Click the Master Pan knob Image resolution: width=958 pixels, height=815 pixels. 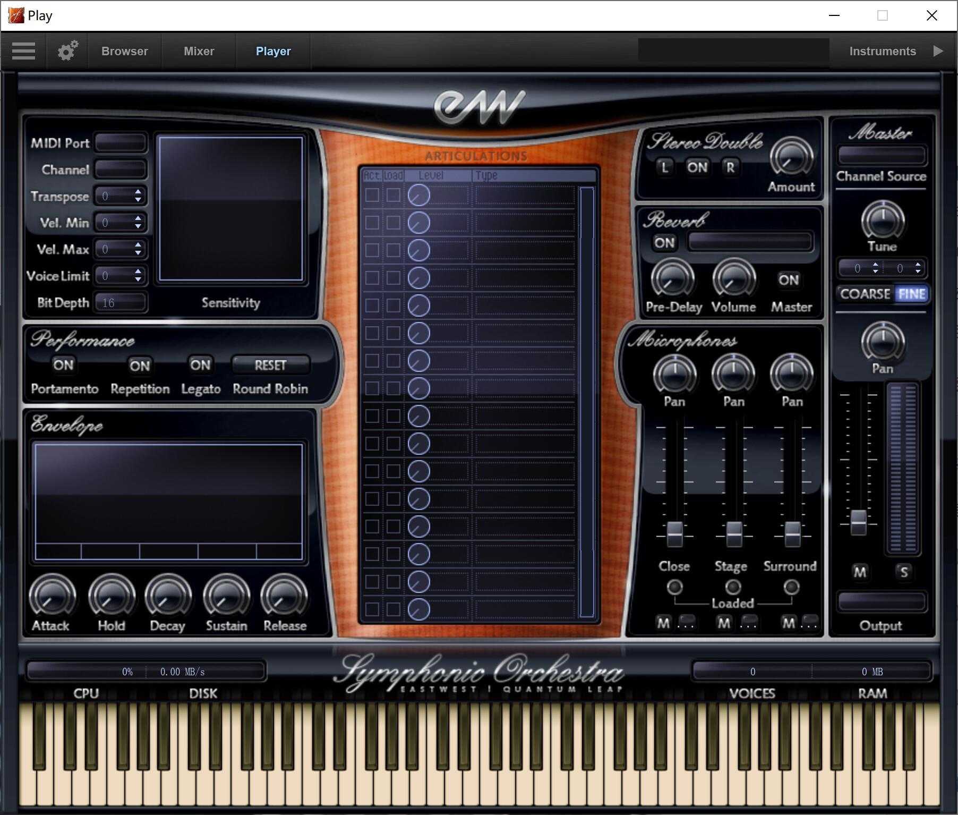click(883, 342)
